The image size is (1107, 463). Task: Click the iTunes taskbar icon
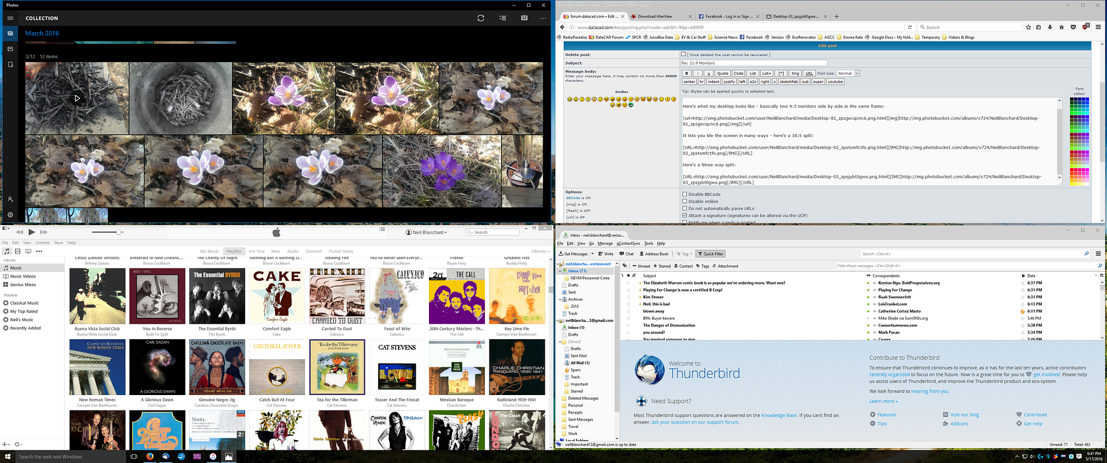(x=213, y=456)
